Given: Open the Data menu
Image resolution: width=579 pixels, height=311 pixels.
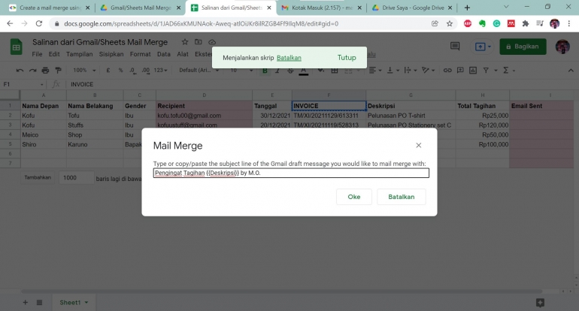Looking at the screenshot, I should [x=164, y=54].
